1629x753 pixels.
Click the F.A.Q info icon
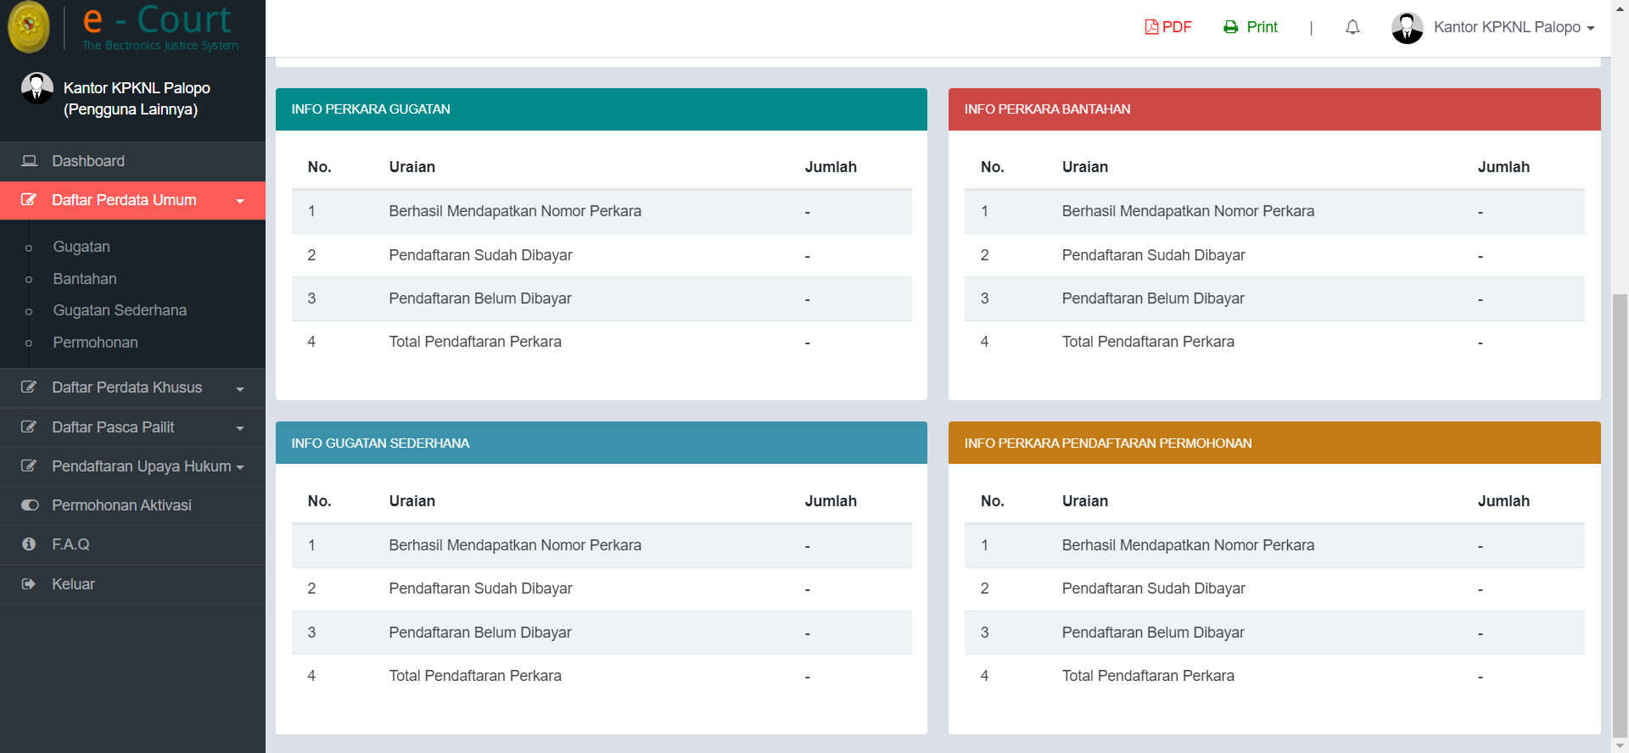29,544
